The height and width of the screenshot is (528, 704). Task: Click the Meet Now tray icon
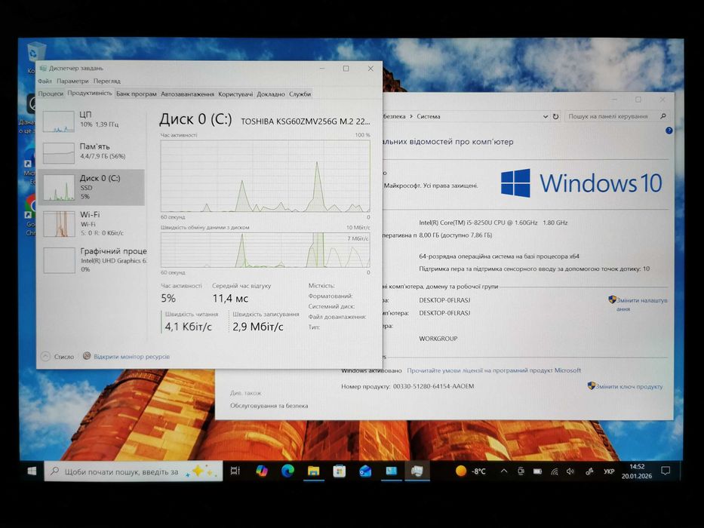(521, 471)
